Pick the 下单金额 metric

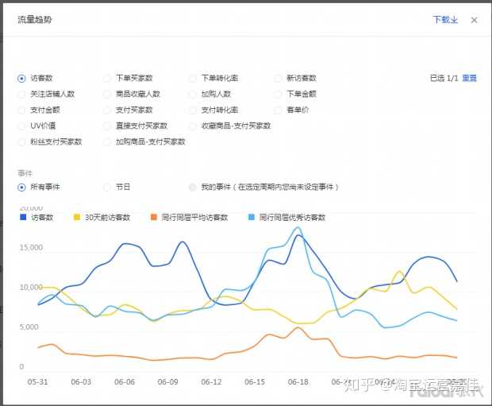(278, 94)
